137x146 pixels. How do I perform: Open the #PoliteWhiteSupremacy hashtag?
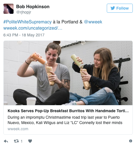pos(27,22)
